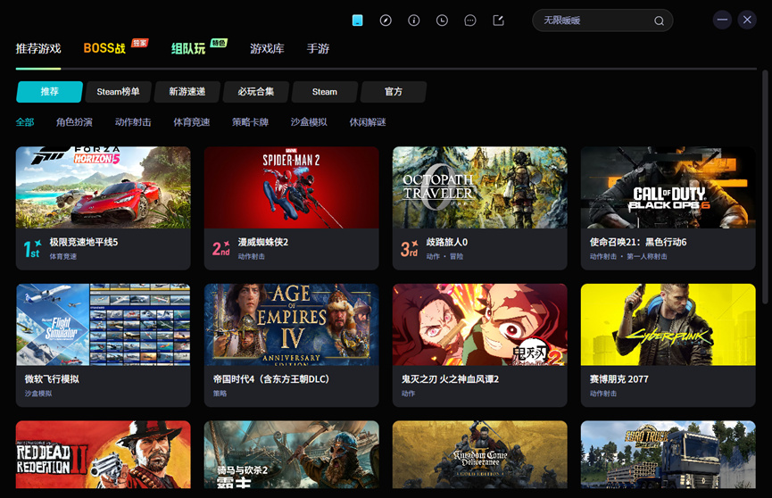Image resolution: width=772 pixels, height=498 pixels.
Task: Click the 帝国时代4（含东方王朝DLC） title
Action: point(271,378)
